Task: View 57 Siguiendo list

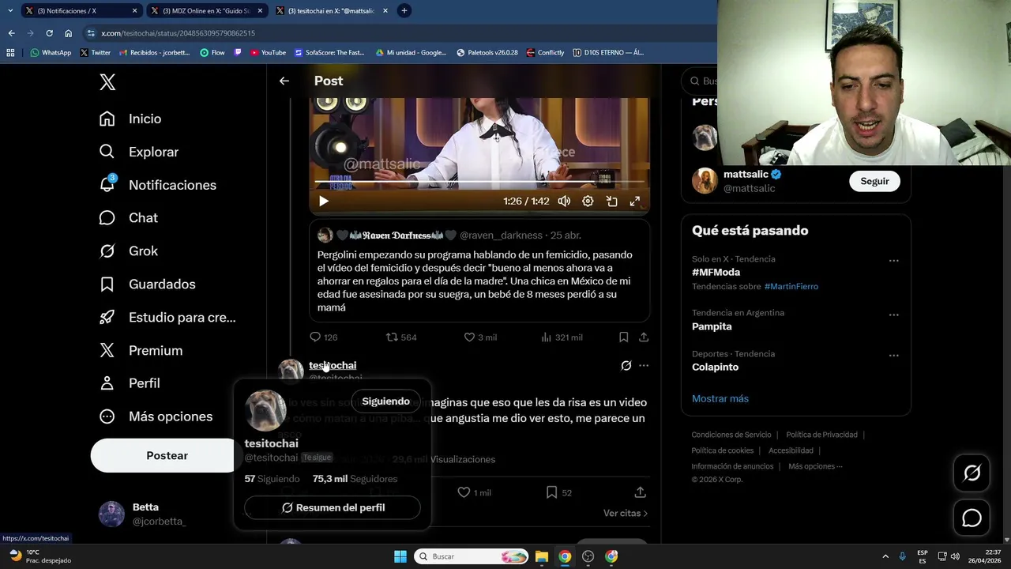Action: click(x=272, y=479)
